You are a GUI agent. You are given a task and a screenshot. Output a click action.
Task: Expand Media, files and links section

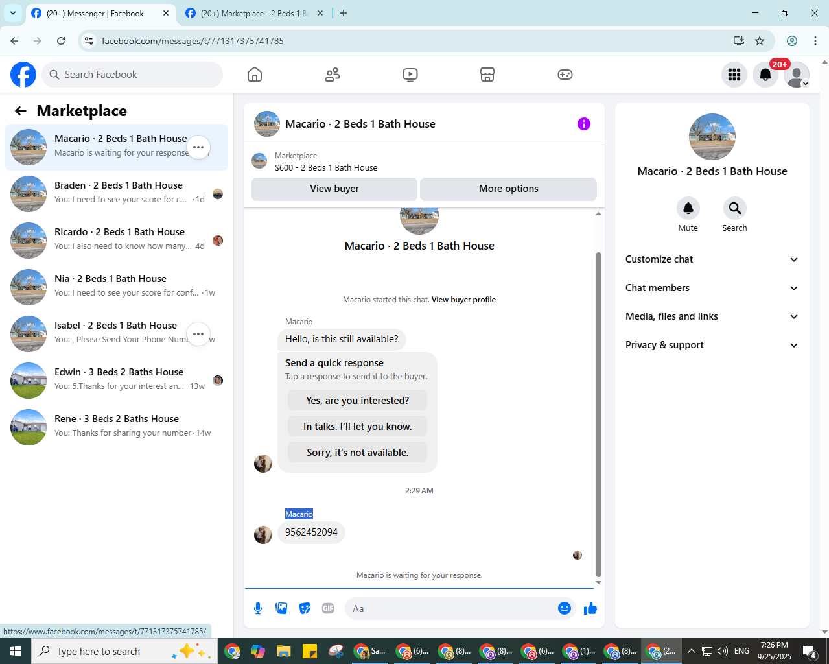click(712, 316)
